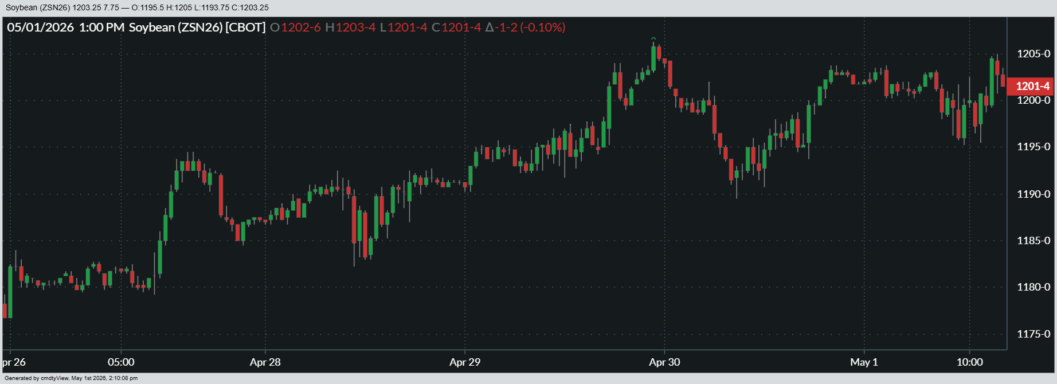Click the 05:00 time axis label
Viewport: 1057px width, 384px height.
[x=121, y=362]
